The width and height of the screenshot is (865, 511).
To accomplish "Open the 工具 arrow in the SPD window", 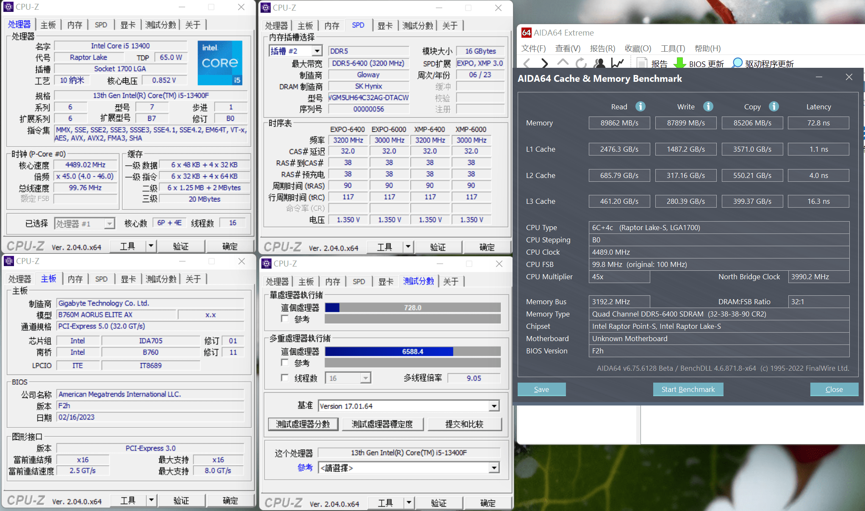I will tap(408, 247).
